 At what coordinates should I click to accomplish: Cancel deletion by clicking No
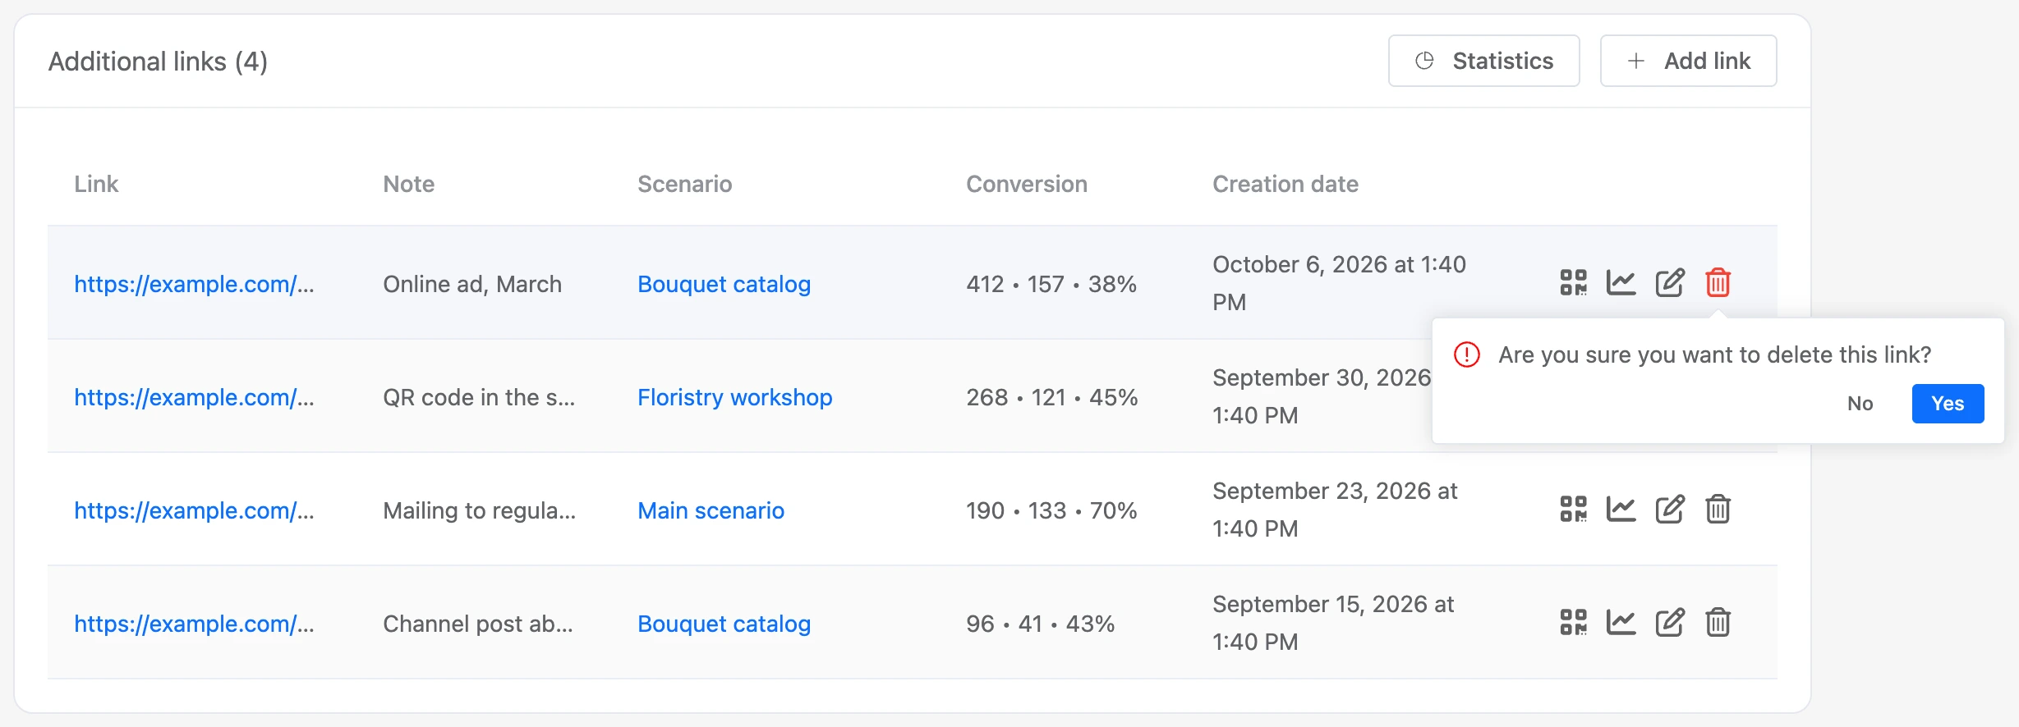tap(1860, 404)
